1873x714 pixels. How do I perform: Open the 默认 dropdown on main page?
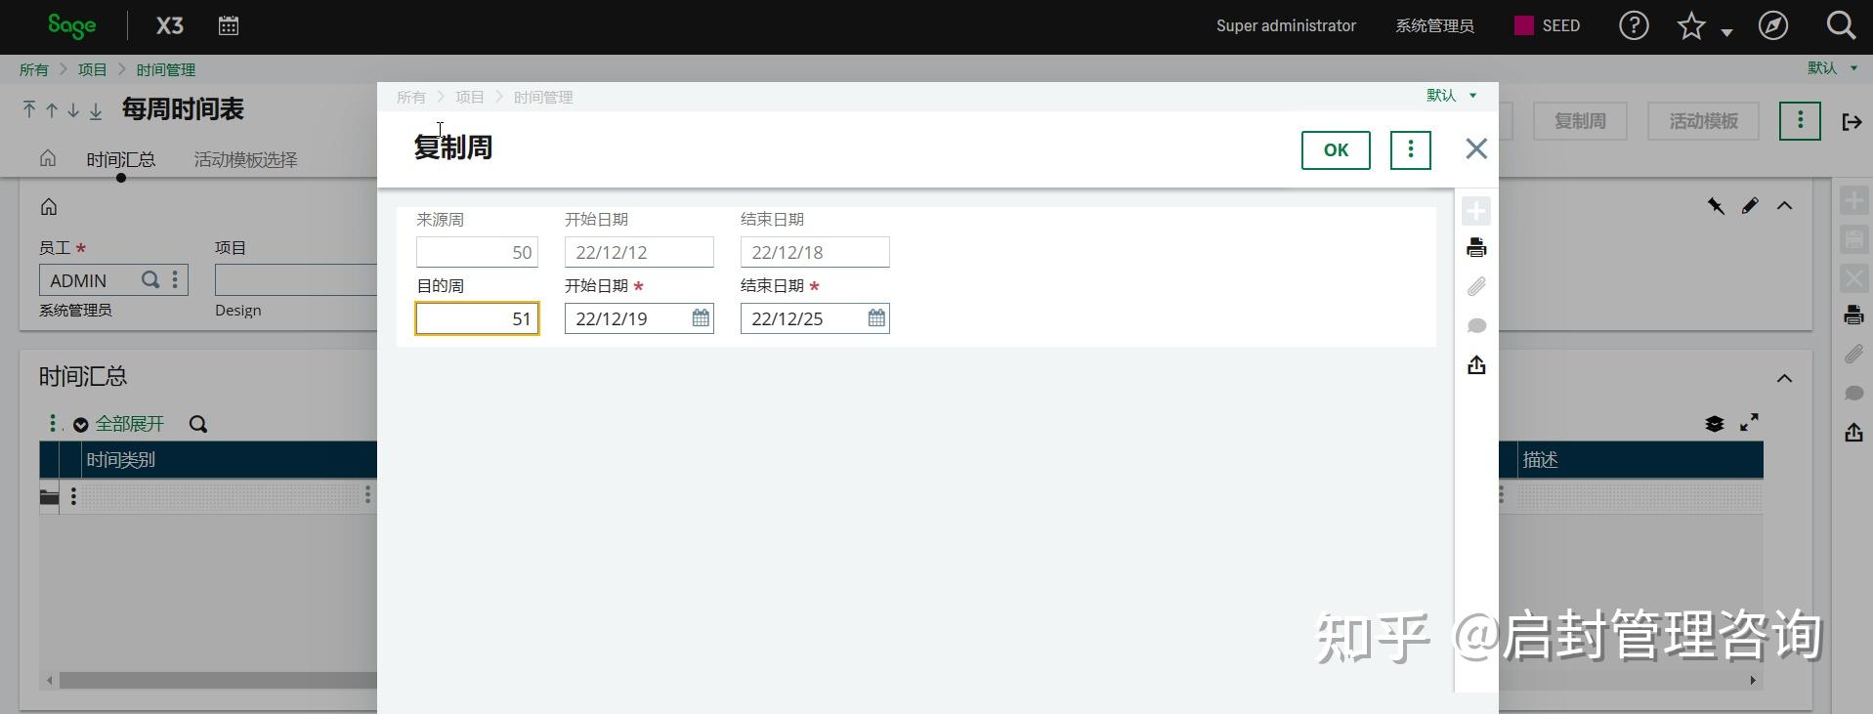(1832, 67)
